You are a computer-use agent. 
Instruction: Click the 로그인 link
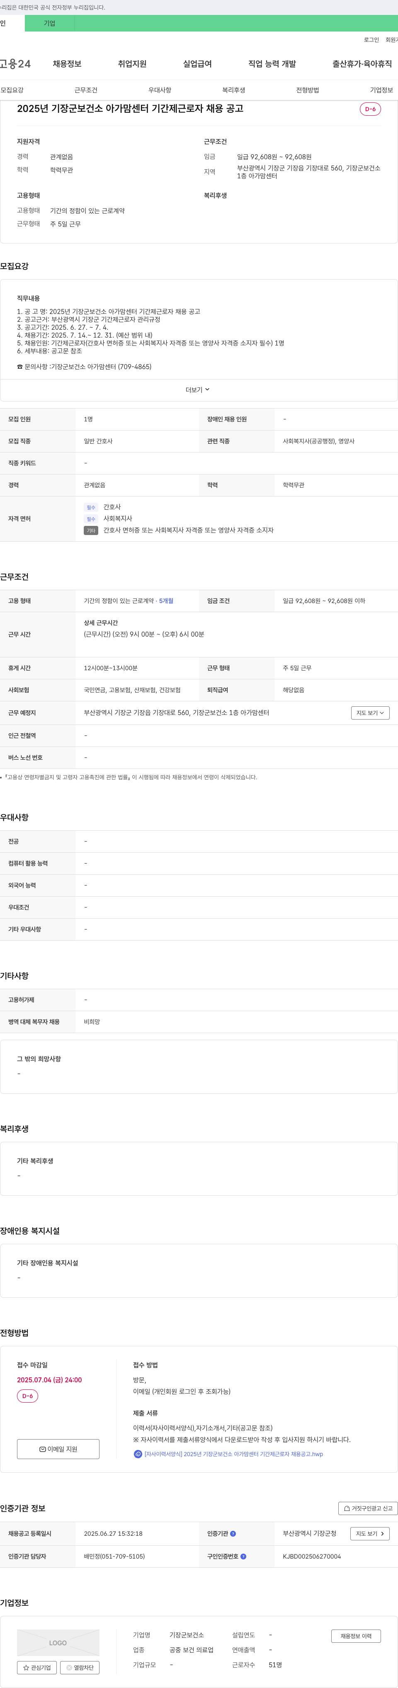pos(371,40)
